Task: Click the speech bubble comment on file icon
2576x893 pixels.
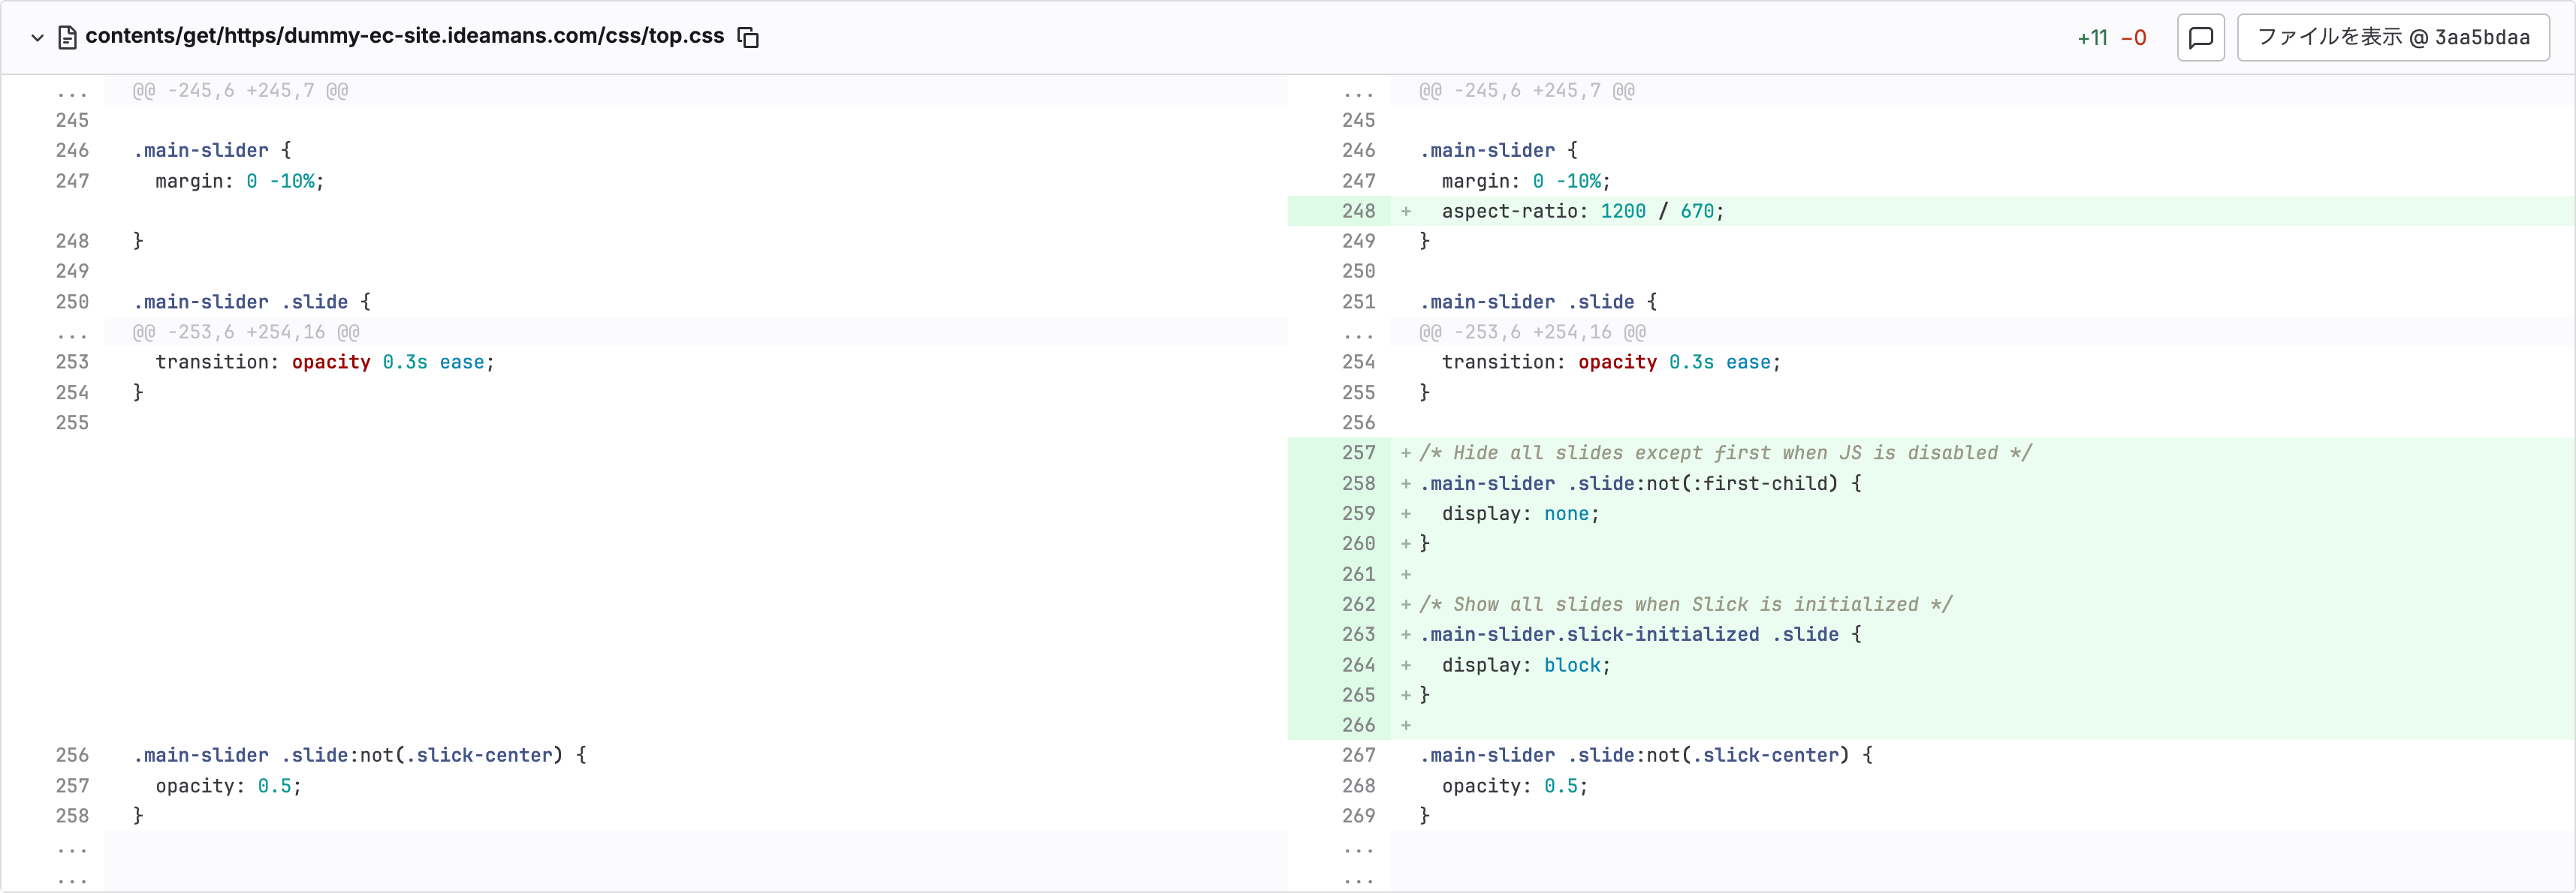Action: point(2200,38)
